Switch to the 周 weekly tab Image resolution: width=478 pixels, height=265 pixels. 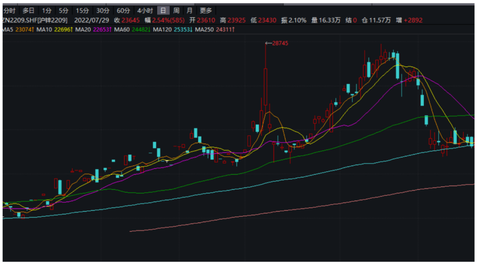coord(176,11)
